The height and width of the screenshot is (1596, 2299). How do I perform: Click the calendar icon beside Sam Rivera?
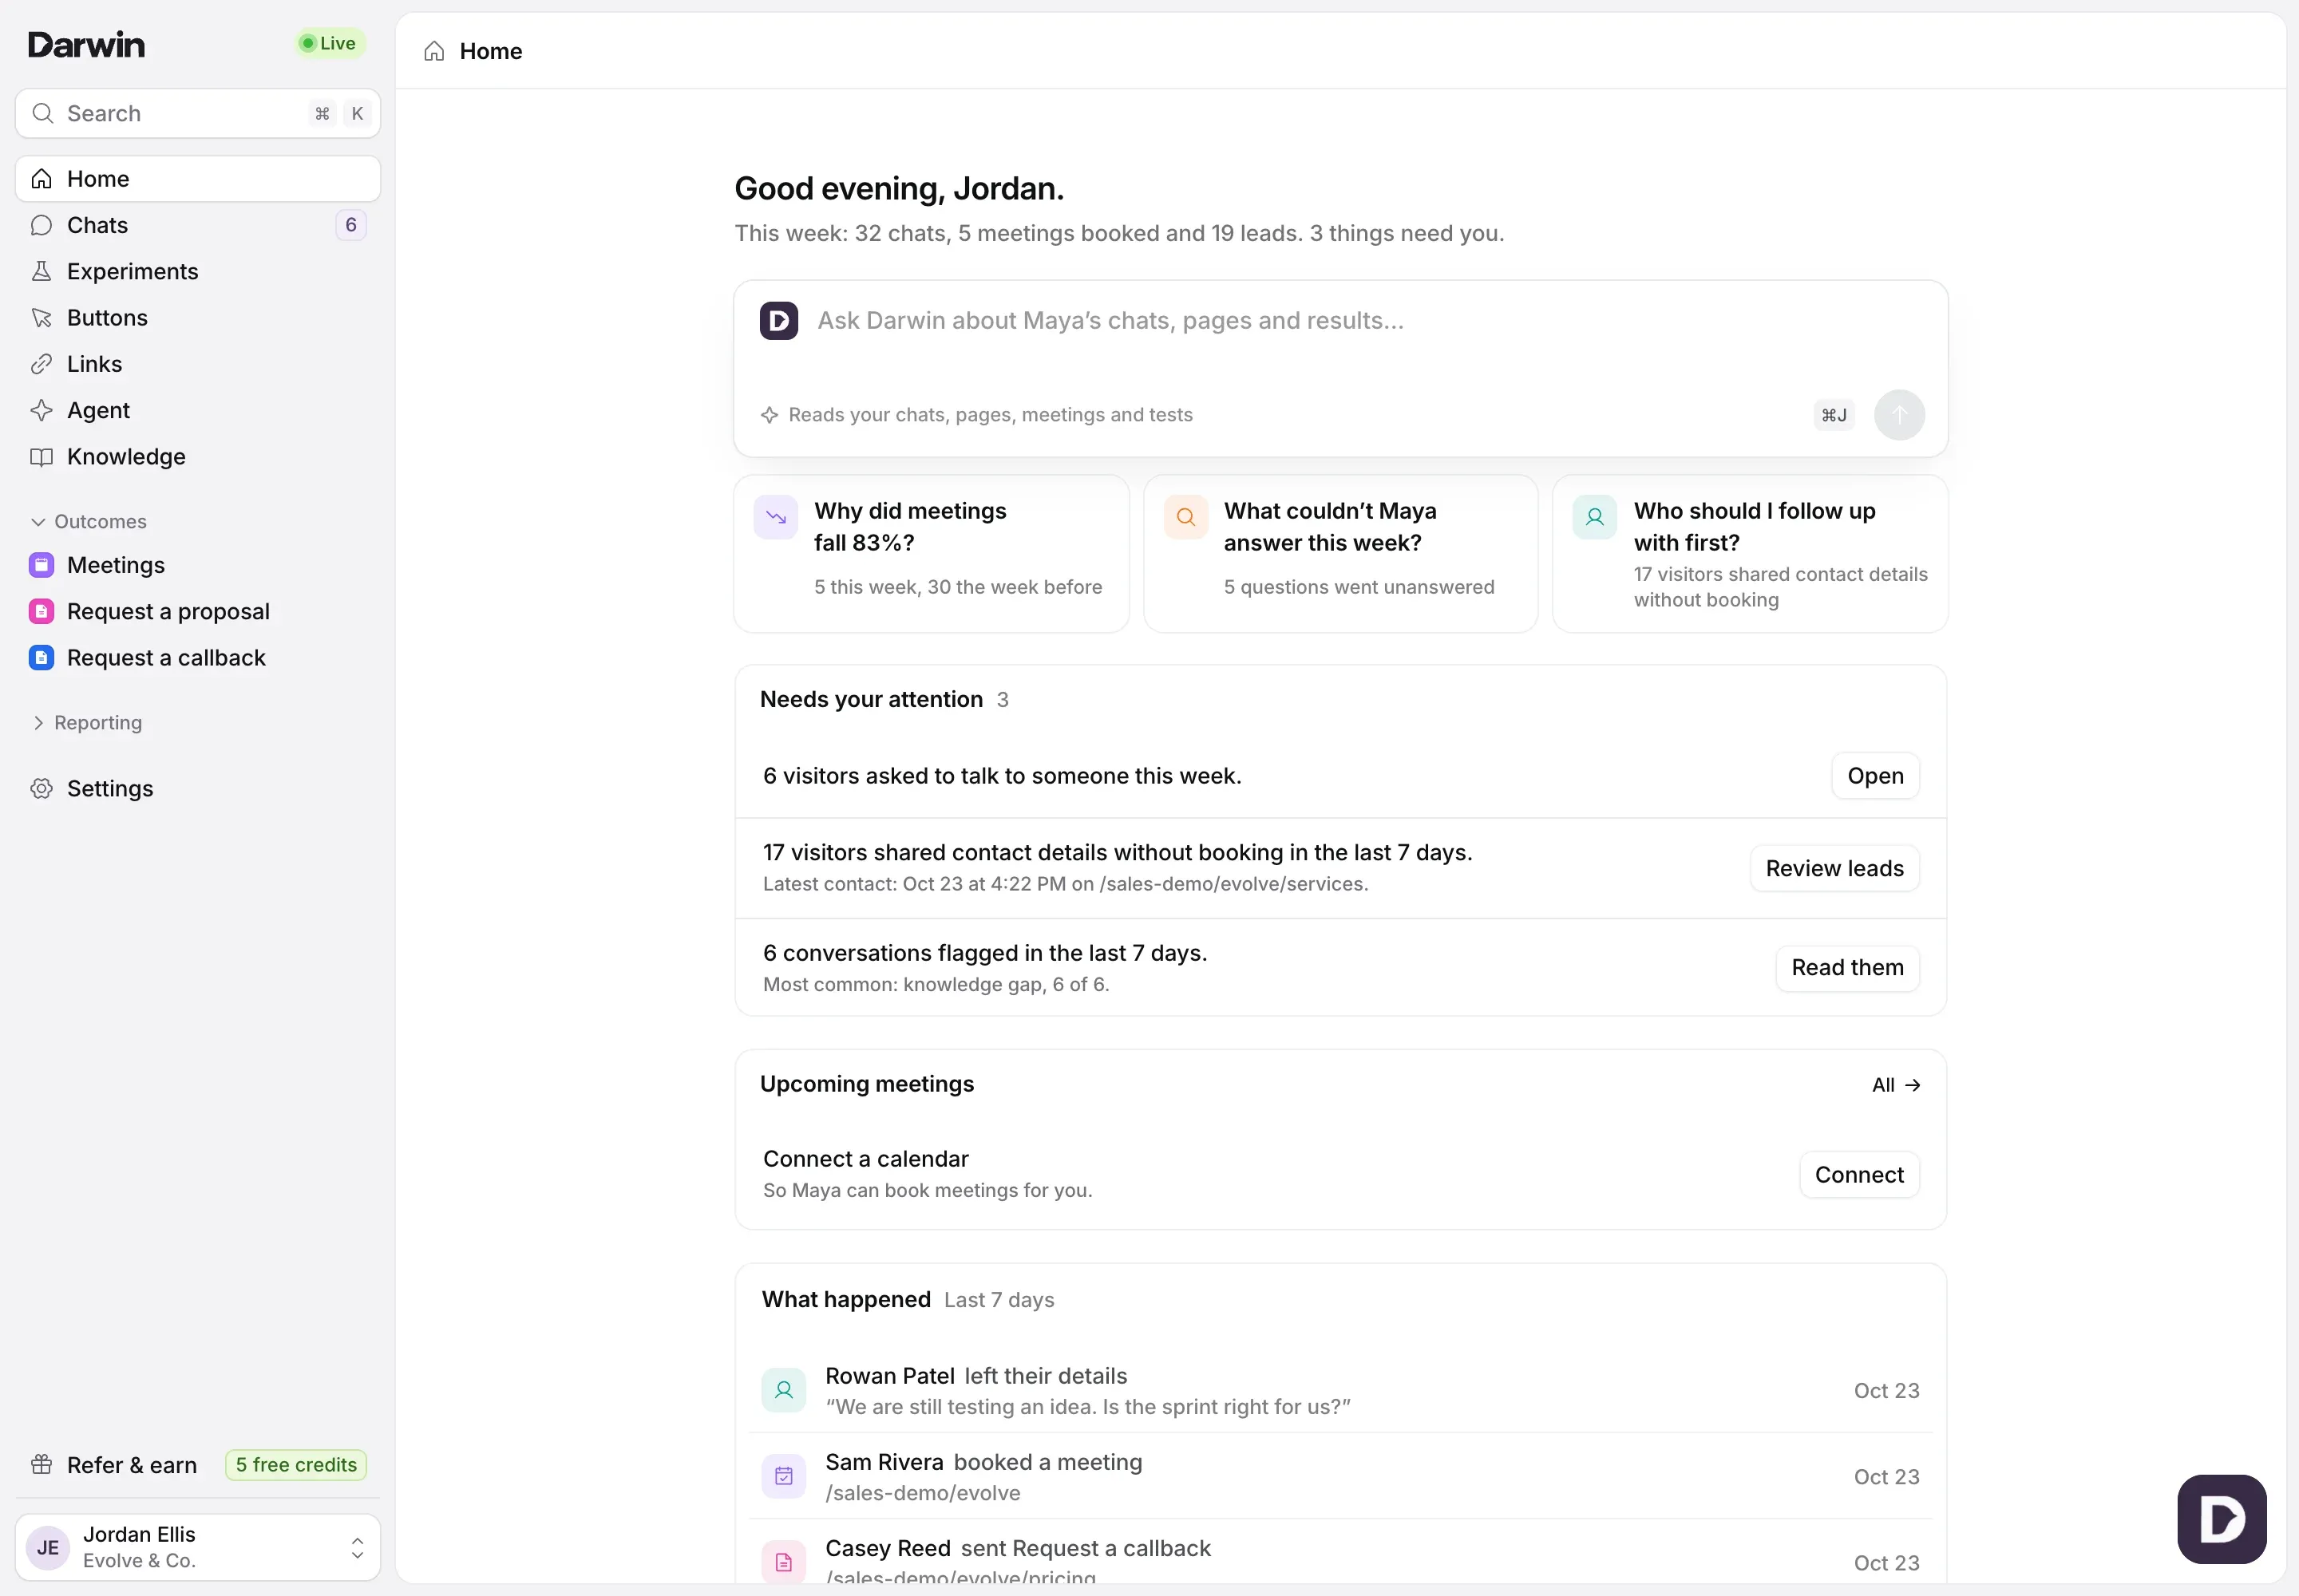[783, 1476]
